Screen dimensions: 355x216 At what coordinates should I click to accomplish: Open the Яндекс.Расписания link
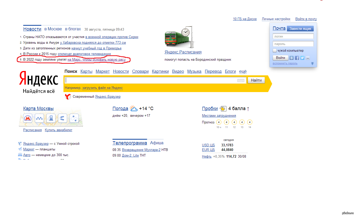pyautogui.click(x=183, y=52)
